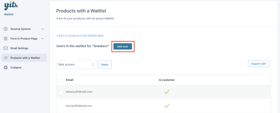Click the Apply button

coord(105,64)
